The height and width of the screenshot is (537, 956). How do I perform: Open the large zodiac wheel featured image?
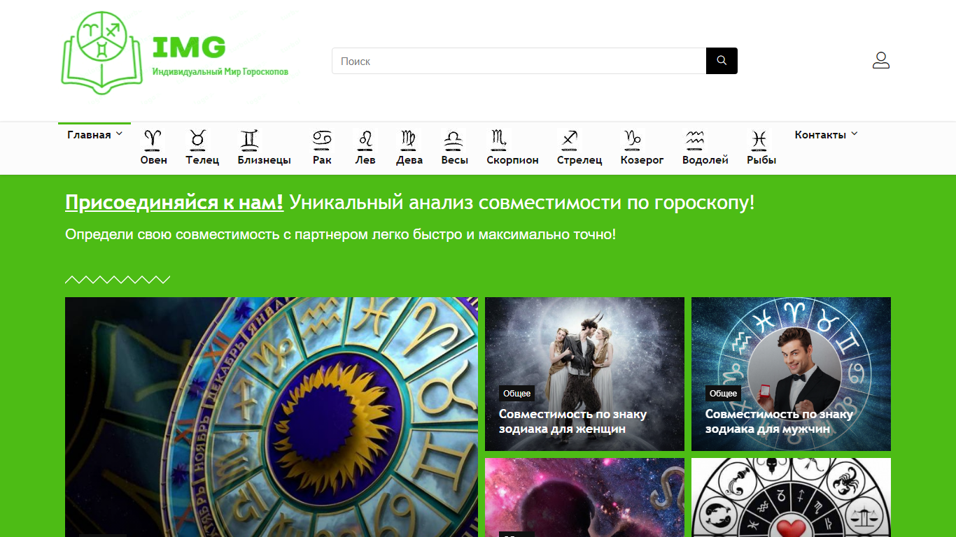[x=272, y=417]
